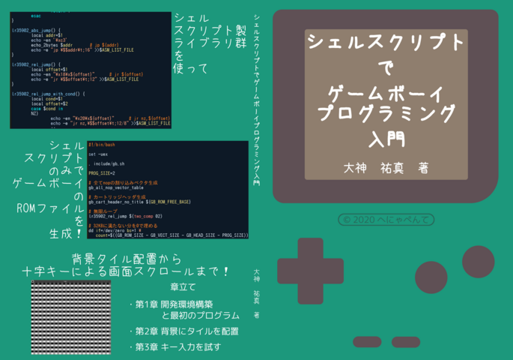Click the 背景タイル配置から caption line
Viewport: 513px width, 360px height.
click(x=127, y=259)
